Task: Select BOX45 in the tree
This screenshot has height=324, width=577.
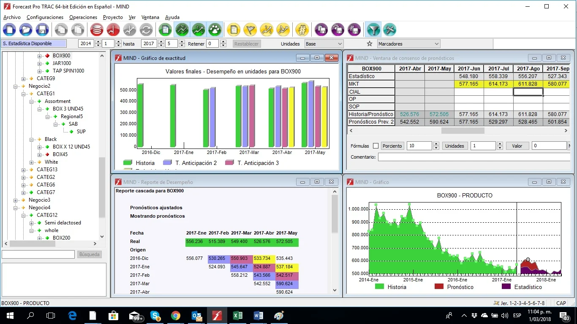Action: point(60,154)
